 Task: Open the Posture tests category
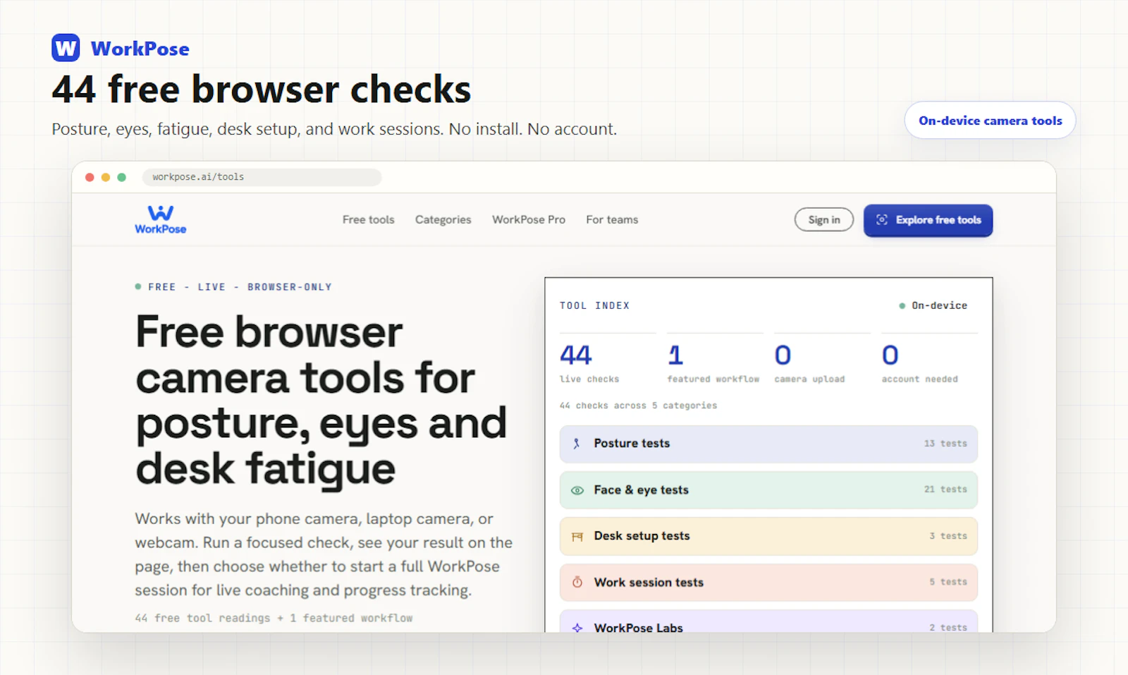(768, 444)
